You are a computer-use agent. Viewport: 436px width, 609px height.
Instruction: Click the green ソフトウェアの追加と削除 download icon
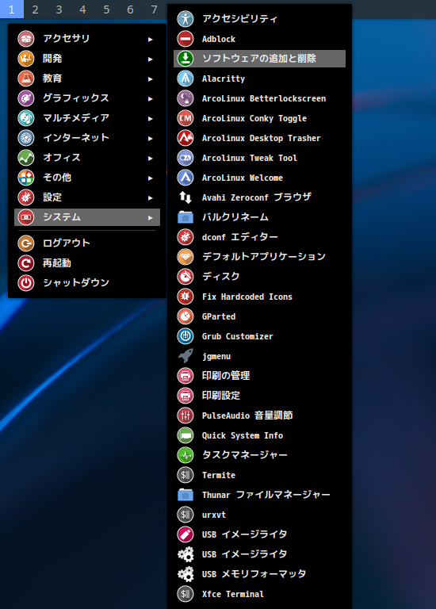coord(185,59)
